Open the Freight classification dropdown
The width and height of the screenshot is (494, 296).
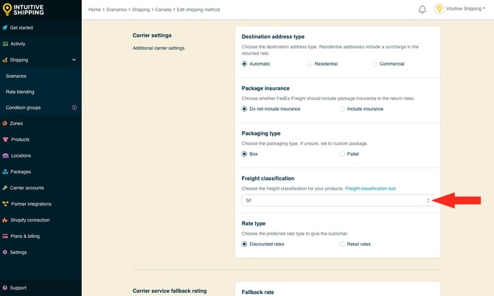point(338,200)
